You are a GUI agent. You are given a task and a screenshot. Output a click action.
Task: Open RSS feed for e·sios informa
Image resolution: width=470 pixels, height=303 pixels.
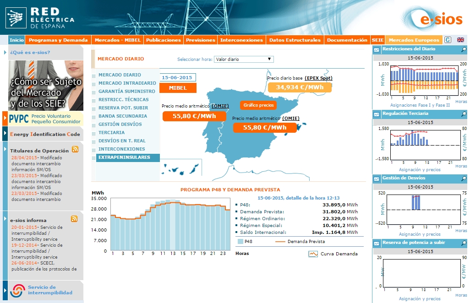point(74,219)
